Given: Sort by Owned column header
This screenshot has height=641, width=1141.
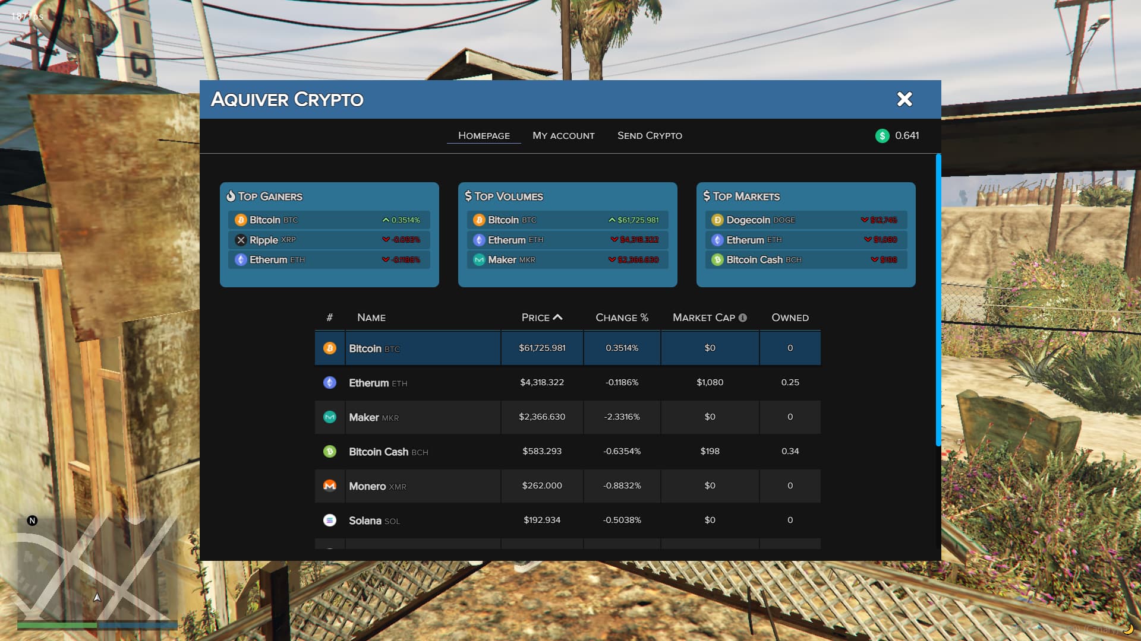Looking at the screenshot, I should 790,318.
